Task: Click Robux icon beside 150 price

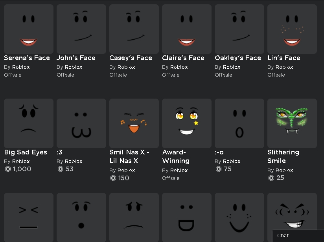Action: [113, 178]
